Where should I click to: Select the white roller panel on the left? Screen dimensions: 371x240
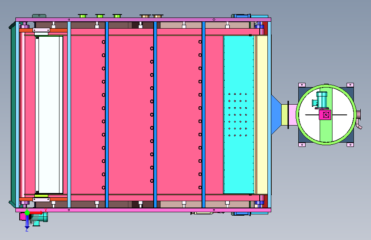(x=49, y=114)
